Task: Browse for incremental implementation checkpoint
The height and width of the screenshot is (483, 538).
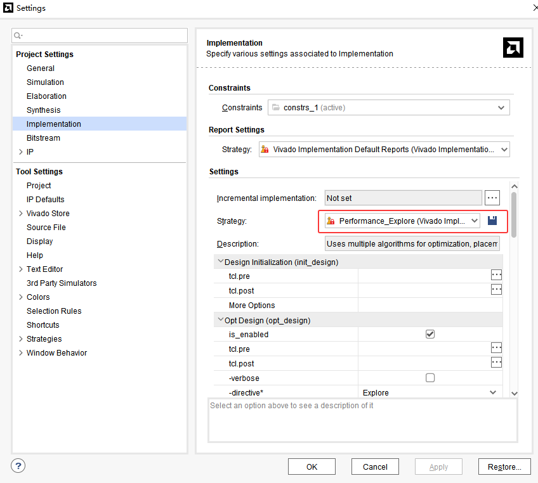Action: (x=492, y=198)
